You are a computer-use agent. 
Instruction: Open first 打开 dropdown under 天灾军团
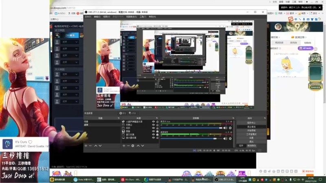click(70, 74)
